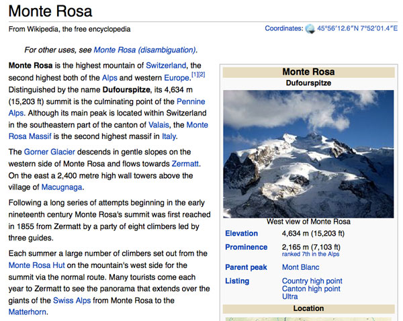Screen dimensions: 403x321
Task: Open the Europe link
Action: click(x=177, y=78)
